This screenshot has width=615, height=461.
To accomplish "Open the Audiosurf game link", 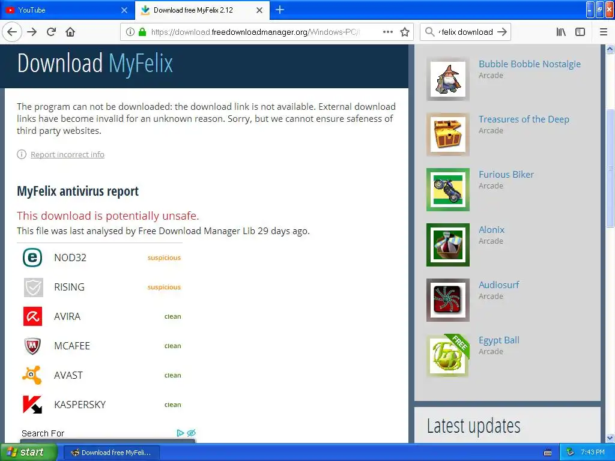I will click(x=498, y=285).
